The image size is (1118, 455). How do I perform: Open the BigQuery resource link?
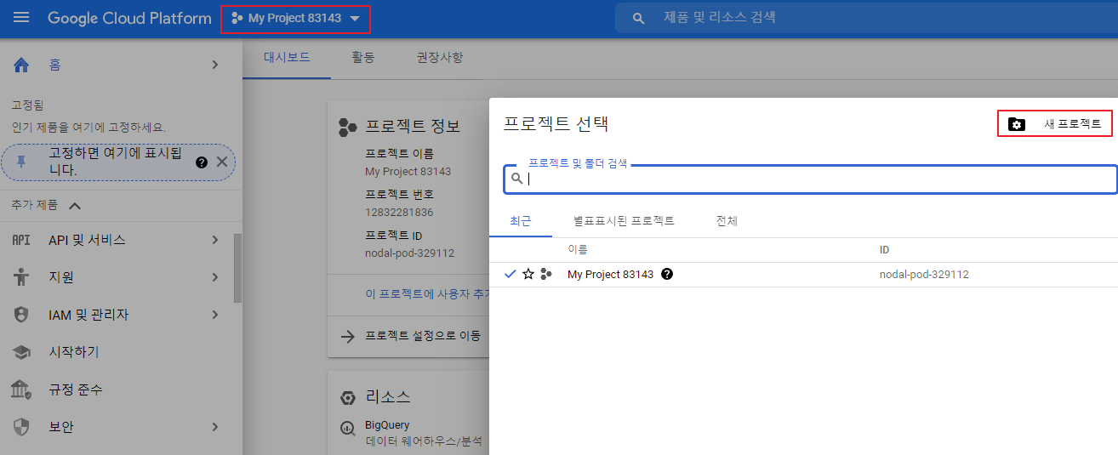pos(387,424)
